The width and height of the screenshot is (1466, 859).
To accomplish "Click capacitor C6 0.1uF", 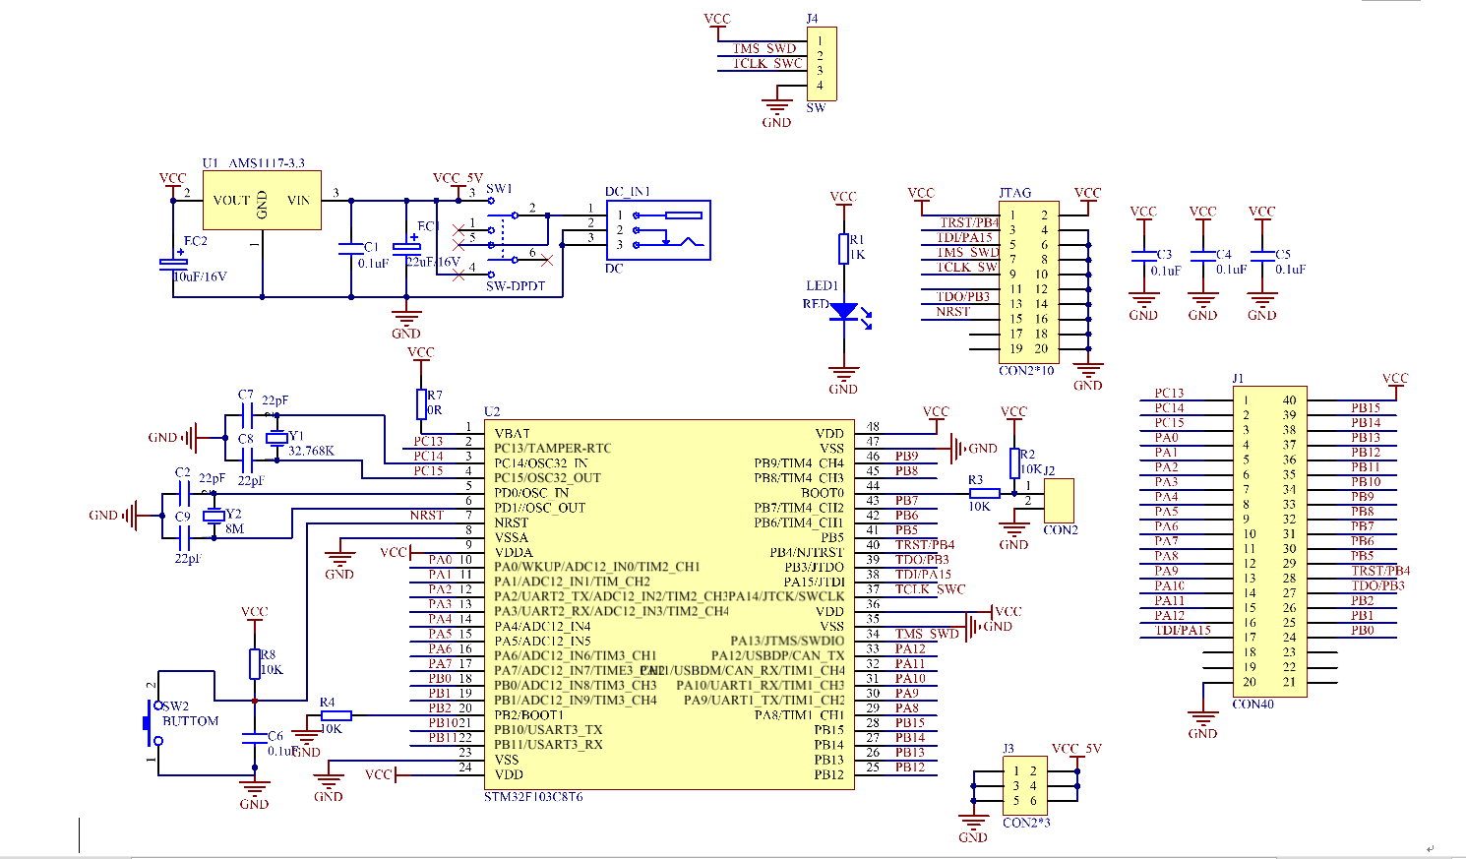I will (255, 738).
